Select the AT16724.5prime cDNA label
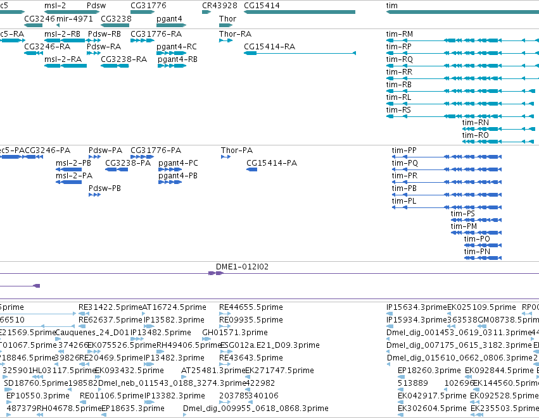 coord(174,307)
